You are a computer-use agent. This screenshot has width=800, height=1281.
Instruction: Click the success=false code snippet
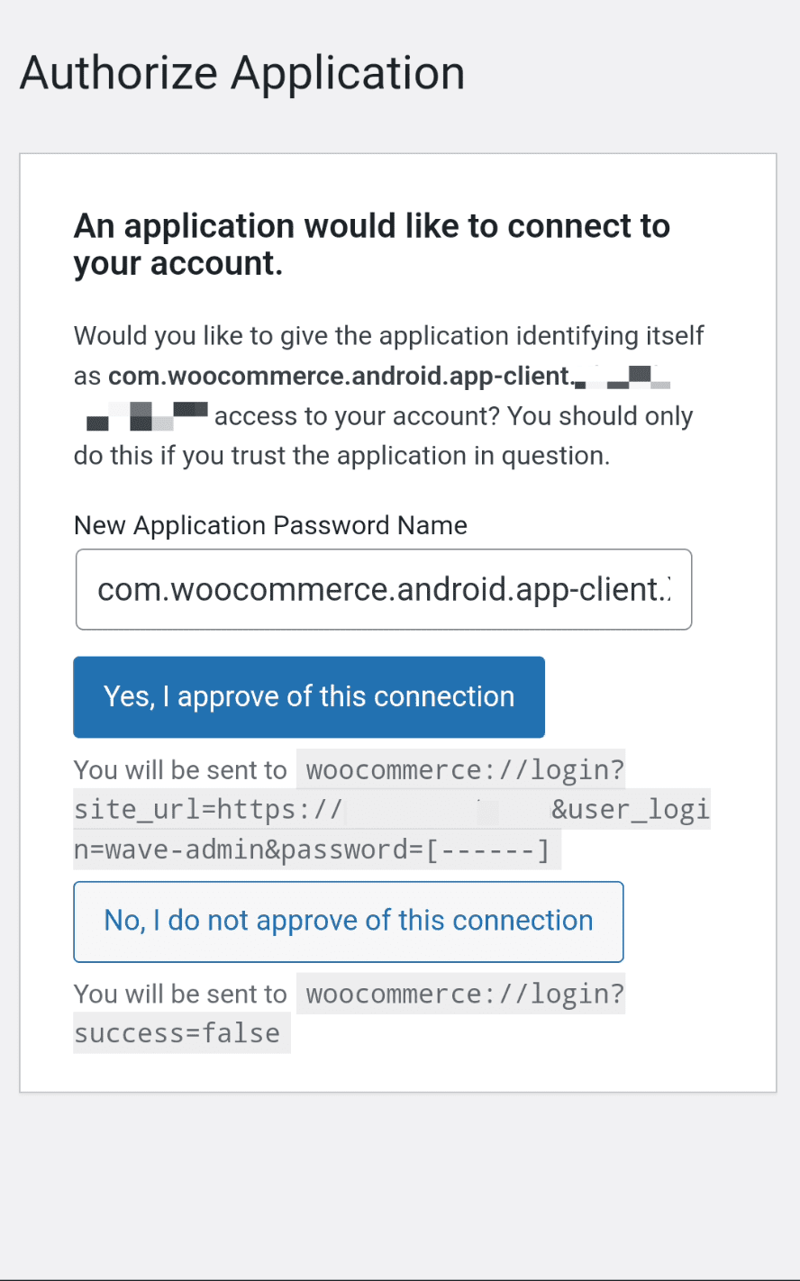(x=180, y=1032)
